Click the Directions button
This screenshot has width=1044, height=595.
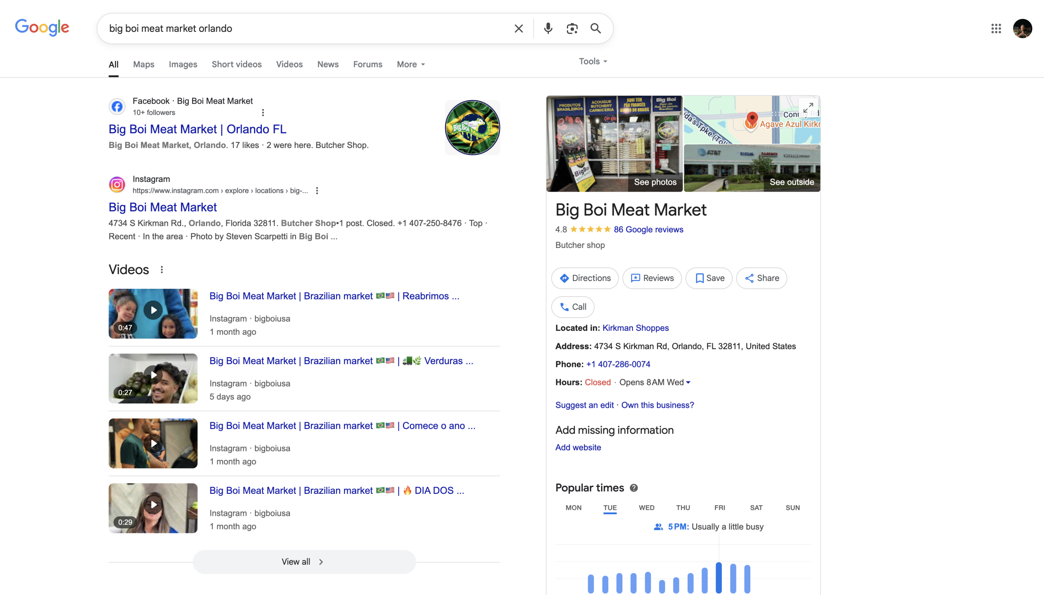pos(585,278)
